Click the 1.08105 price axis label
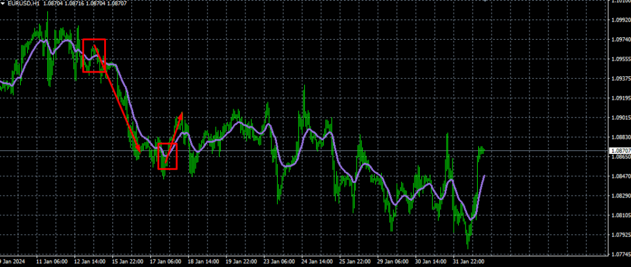Viewport: 631px width, 267px height. [620, 215]
